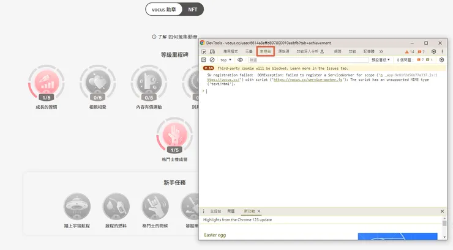This screenshot has width=453, height=250.
Task: Click the console prompt input line
Action: pyautogui.click(x=324, y=91)
